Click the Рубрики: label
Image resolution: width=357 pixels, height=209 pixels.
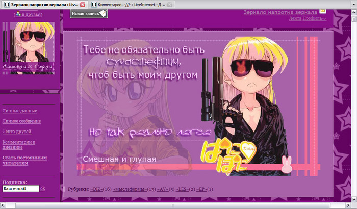click(79, 189)
